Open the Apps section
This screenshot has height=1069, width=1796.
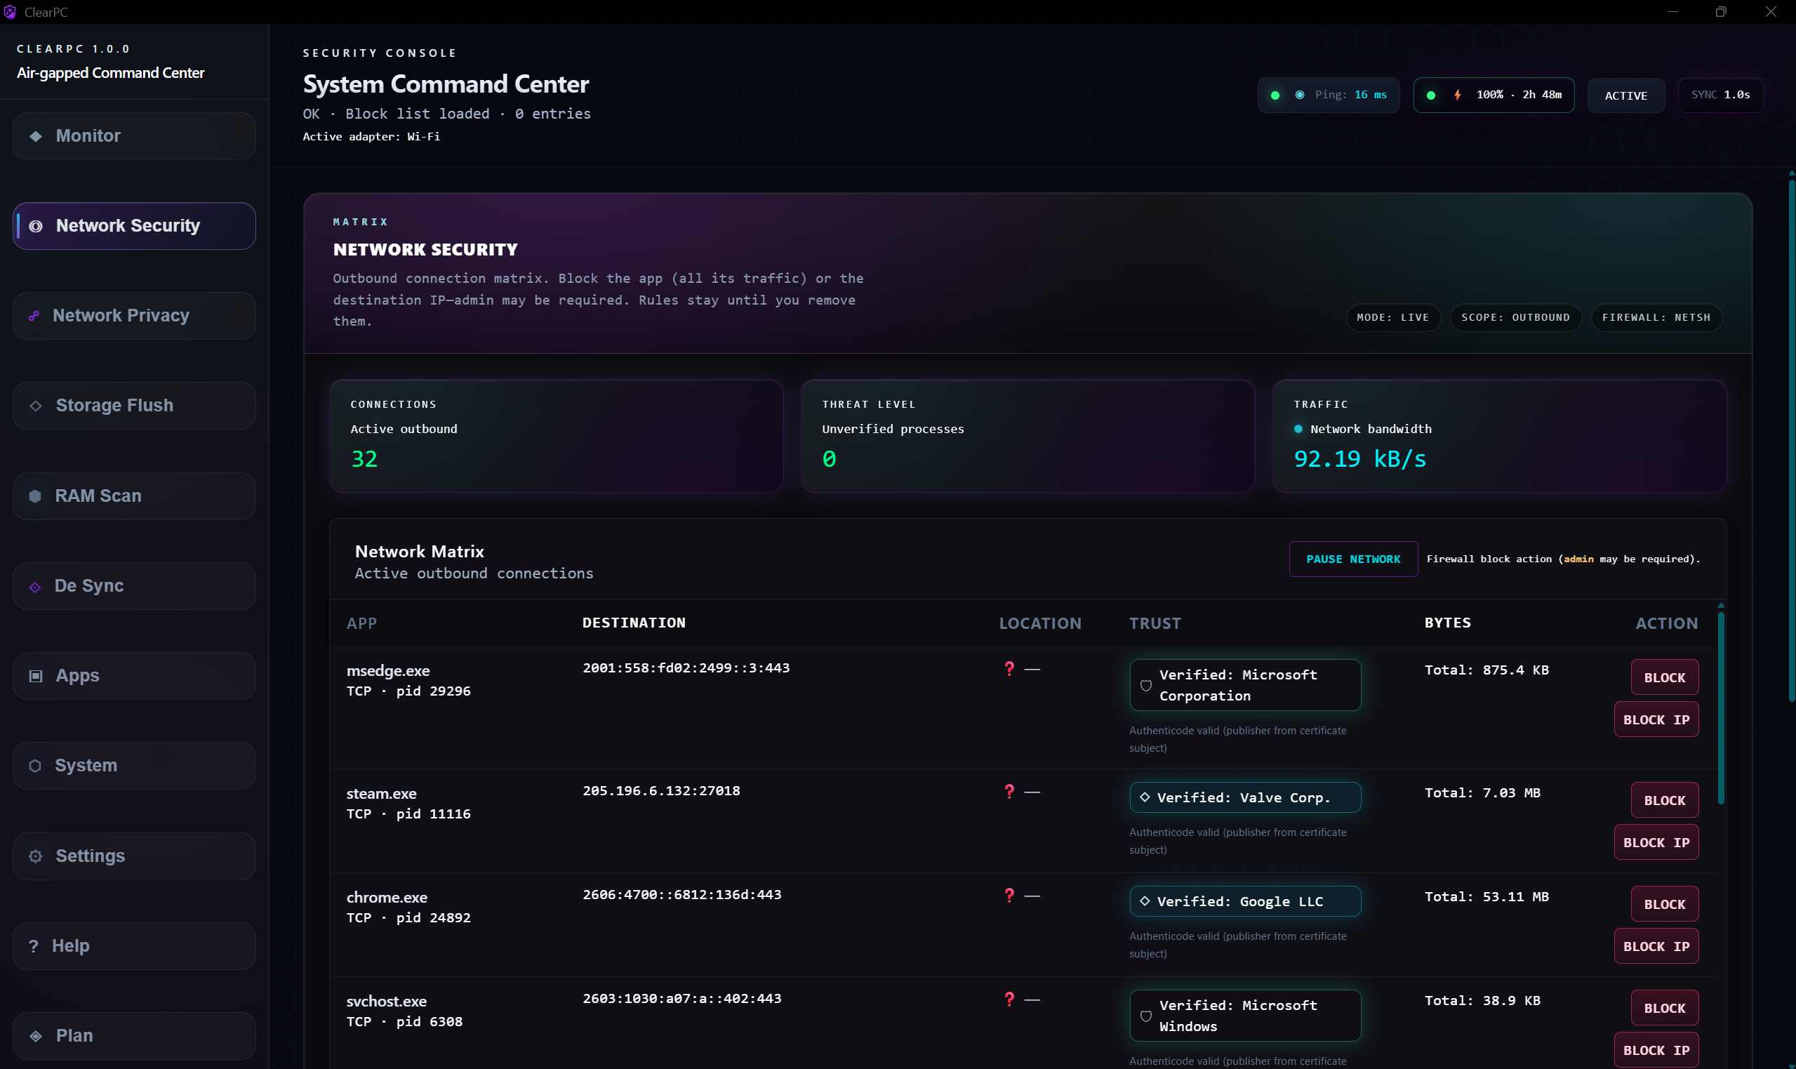point(134,676)
